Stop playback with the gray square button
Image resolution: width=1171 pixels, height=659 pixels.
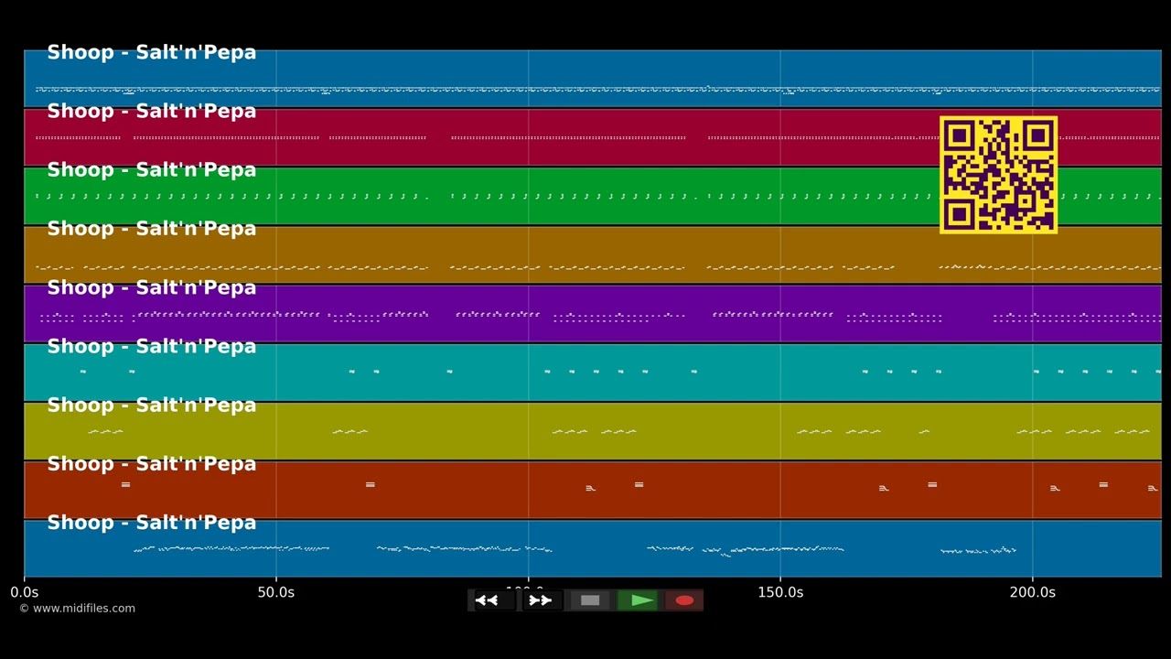pyautogui.click(x=590, y=600)
